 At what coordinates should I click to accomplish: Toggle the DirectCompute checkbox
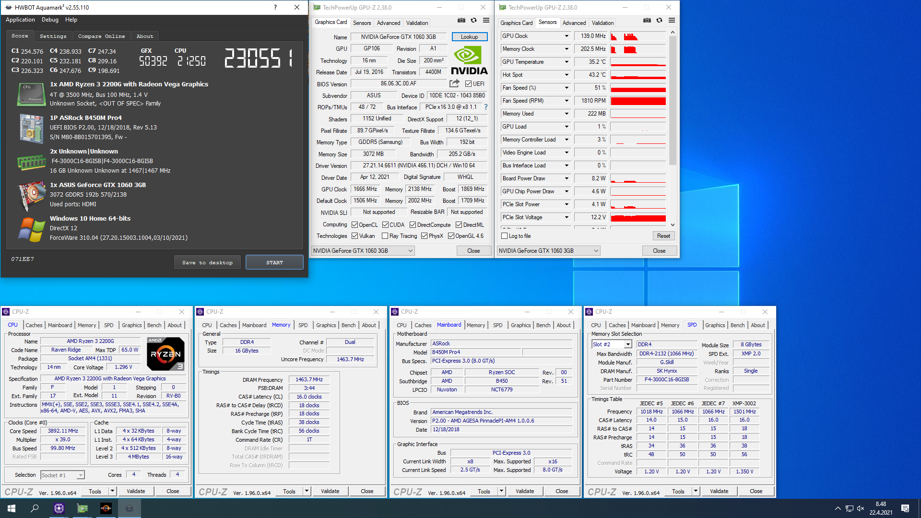[x=413, y=225]
